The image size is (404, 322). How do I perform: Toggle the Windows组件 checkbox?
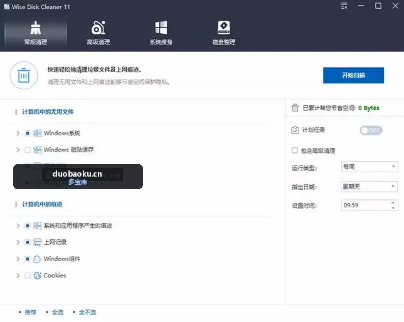(28, 259)
